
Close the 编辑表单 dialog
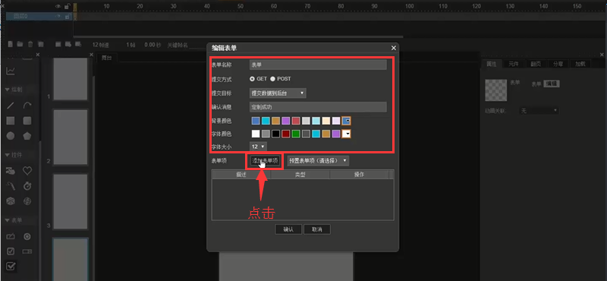(x=394, y=48)
